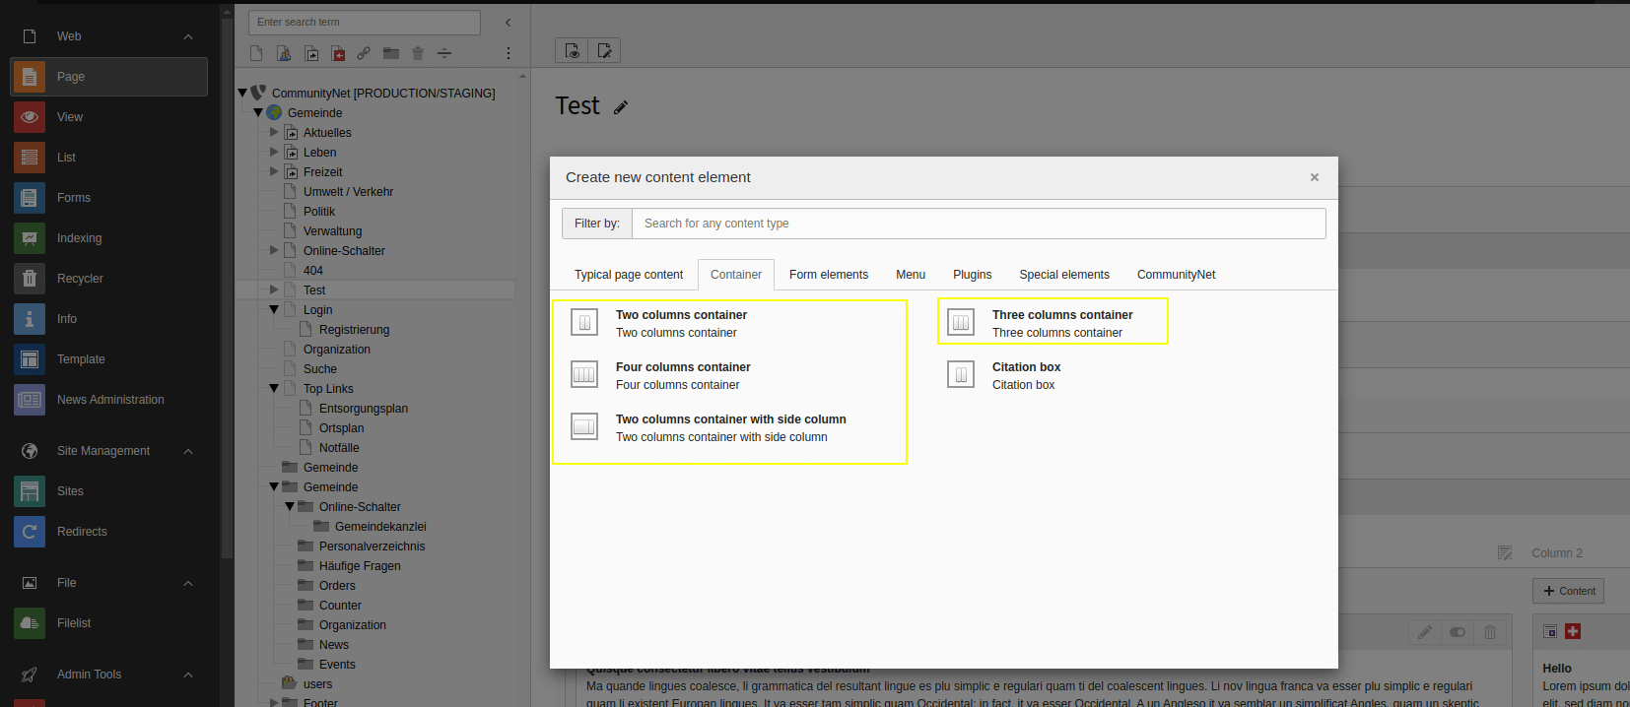Select the Four columns container icon
This screenshot has height=707, width=1630.
(x=584, y=374)
